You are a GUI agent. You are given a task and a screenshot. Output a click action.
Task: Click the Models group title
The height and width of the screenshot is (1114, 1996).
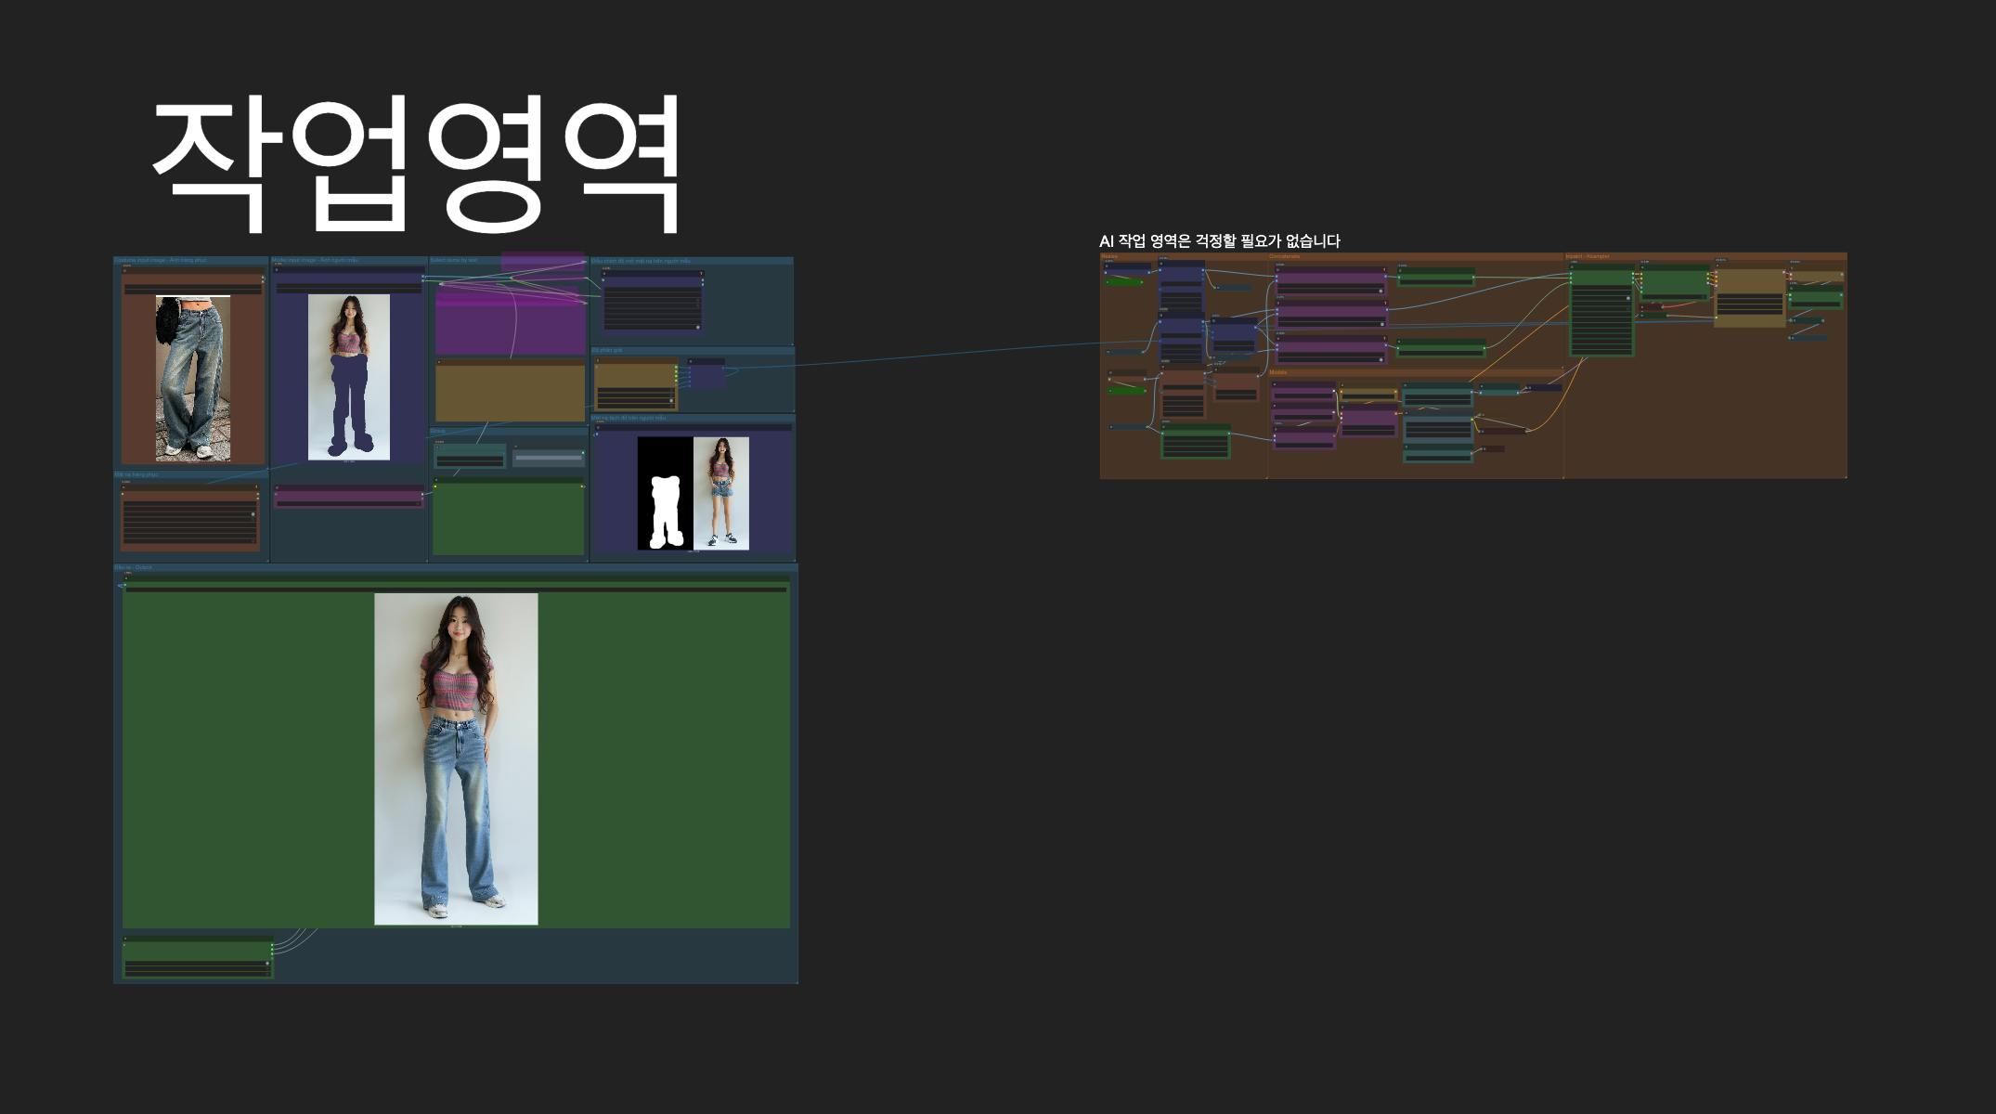click(1278, 372)
